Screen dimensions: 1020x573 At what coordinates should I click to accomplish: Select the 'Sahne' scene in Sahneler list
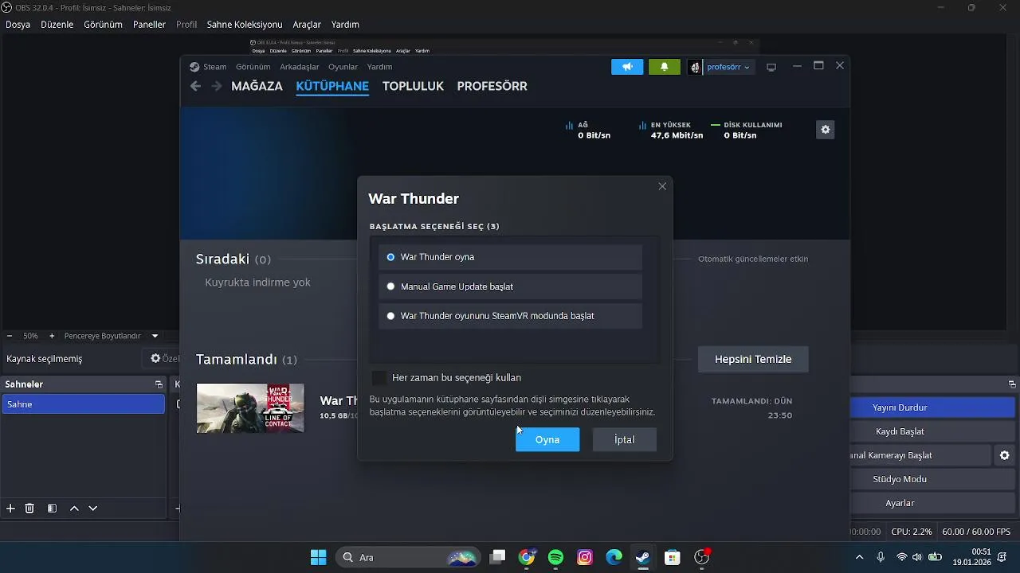[x=83, y=404]
